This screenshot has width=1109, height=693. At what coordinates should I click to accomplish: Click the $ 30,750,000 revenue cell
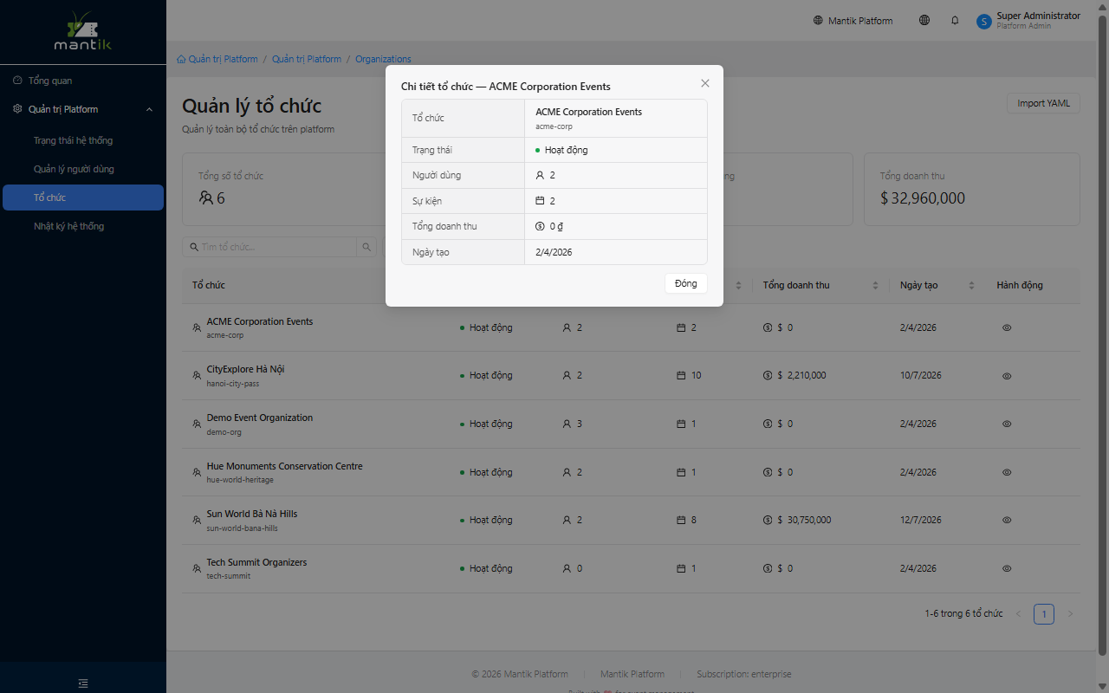[x=797, y=521]
